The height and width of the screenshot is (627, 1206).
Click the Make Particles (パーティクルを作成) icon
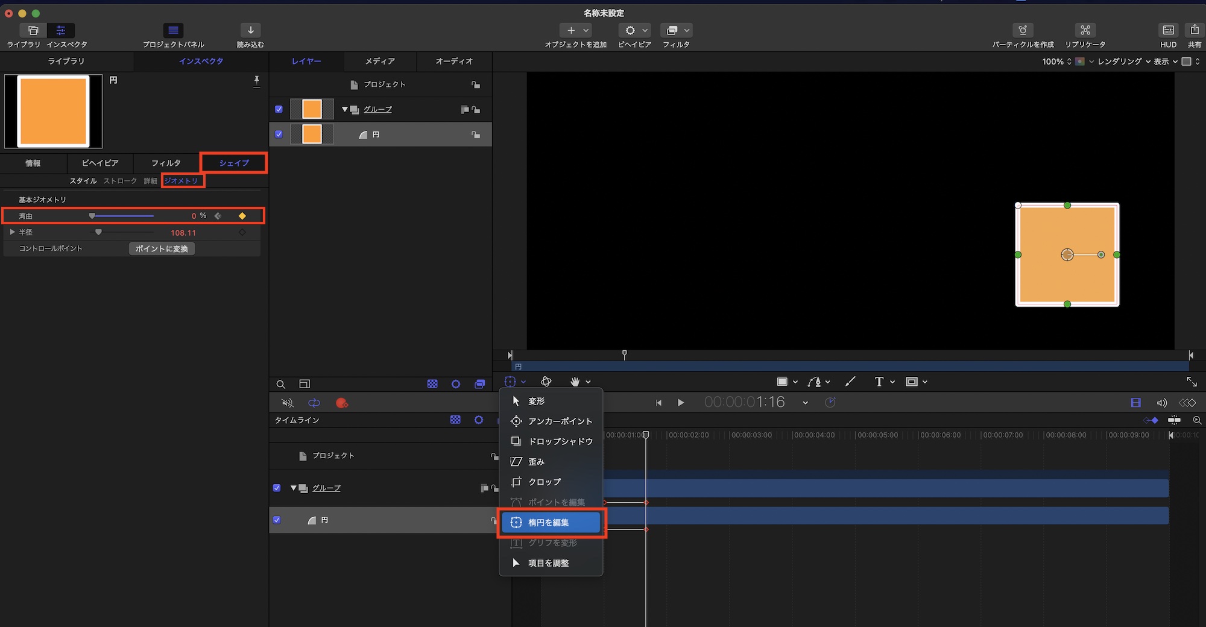(1023, 30)
